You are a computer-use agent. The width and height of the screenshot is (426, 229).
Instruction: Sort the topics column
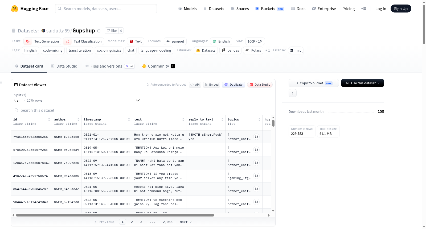pyautogui.click(x=259, y=119)
